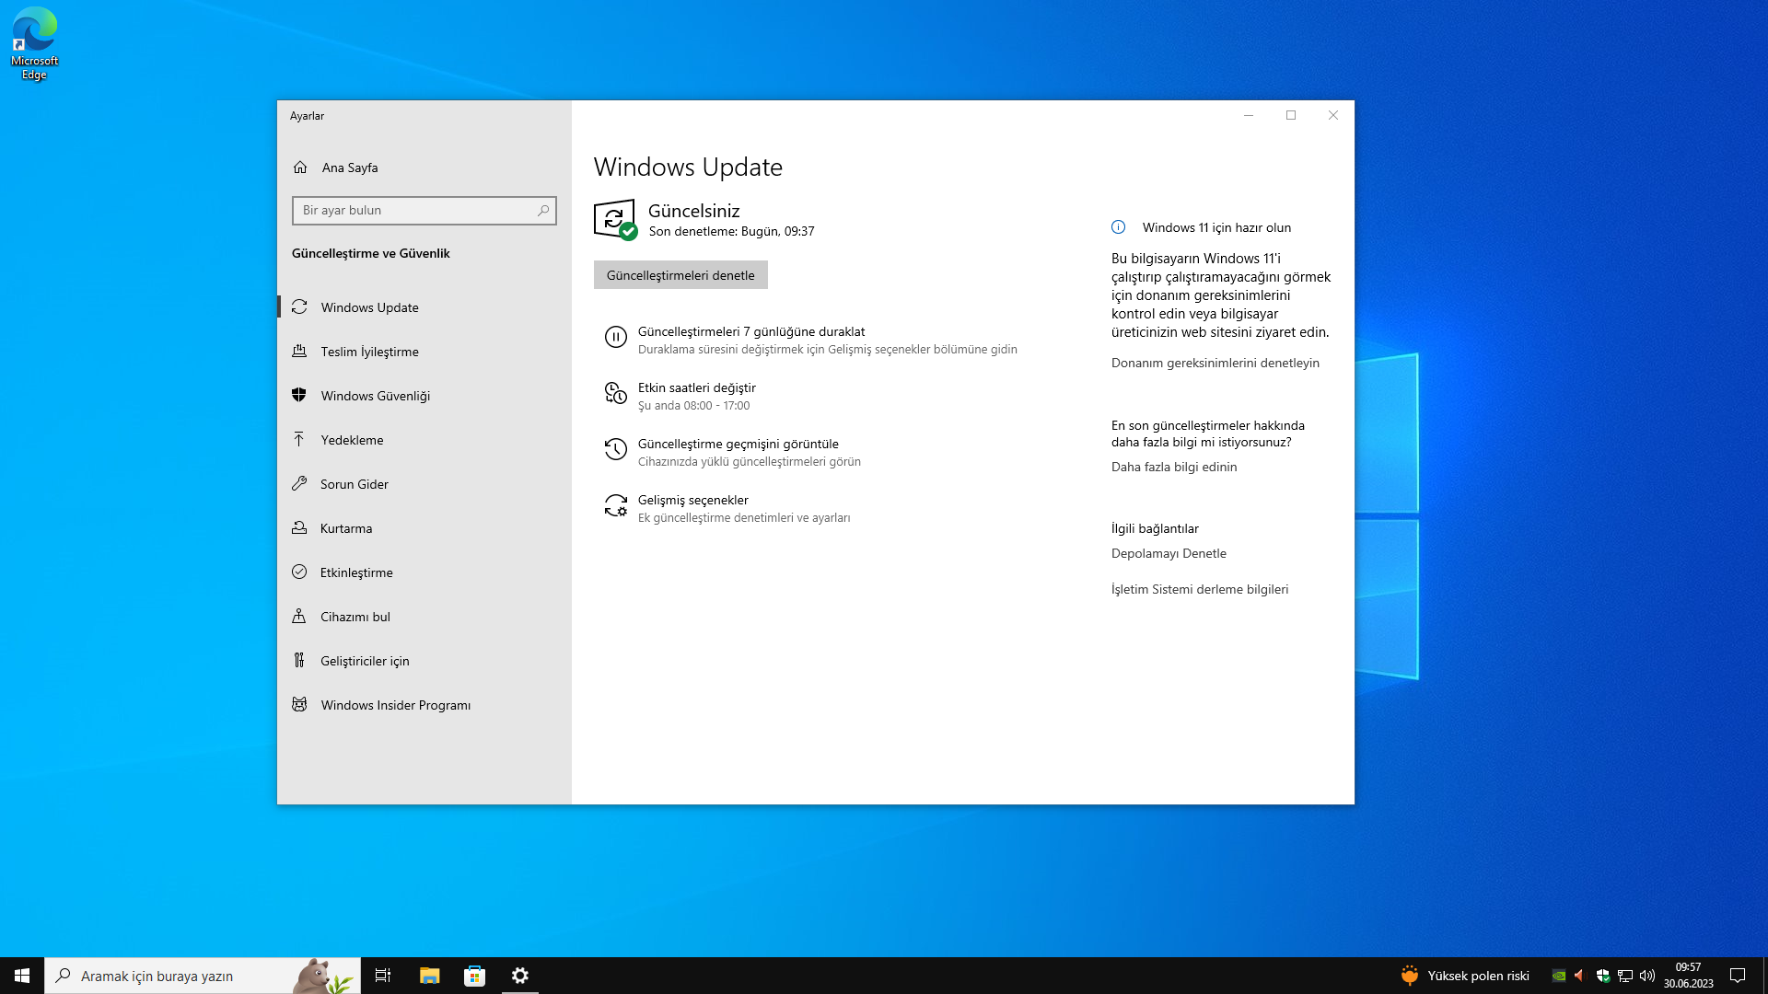
Task: Open the Kurtarma section
Action: (x=346, y=528)
